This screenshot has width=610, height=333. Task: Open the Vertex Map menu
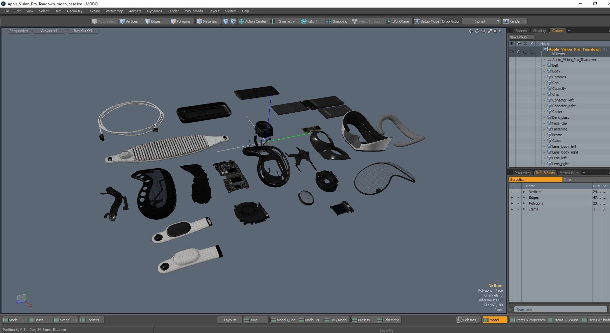coord(114,11)
